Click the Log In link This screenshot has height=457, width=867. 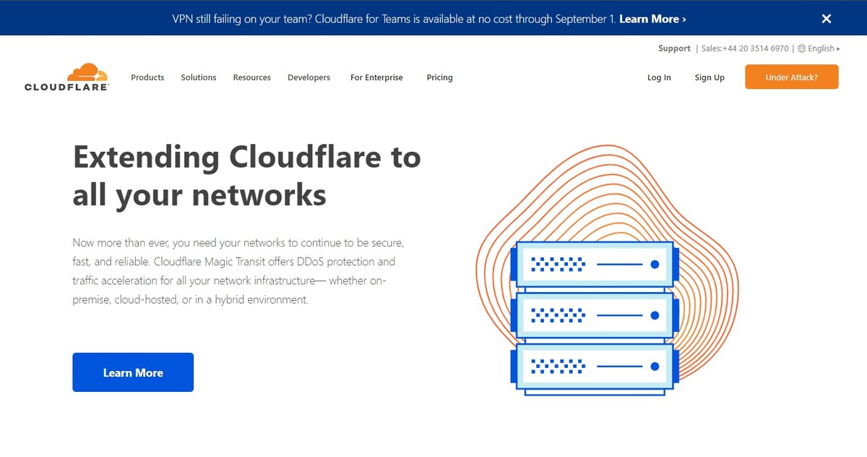click(x=658, y=77)
